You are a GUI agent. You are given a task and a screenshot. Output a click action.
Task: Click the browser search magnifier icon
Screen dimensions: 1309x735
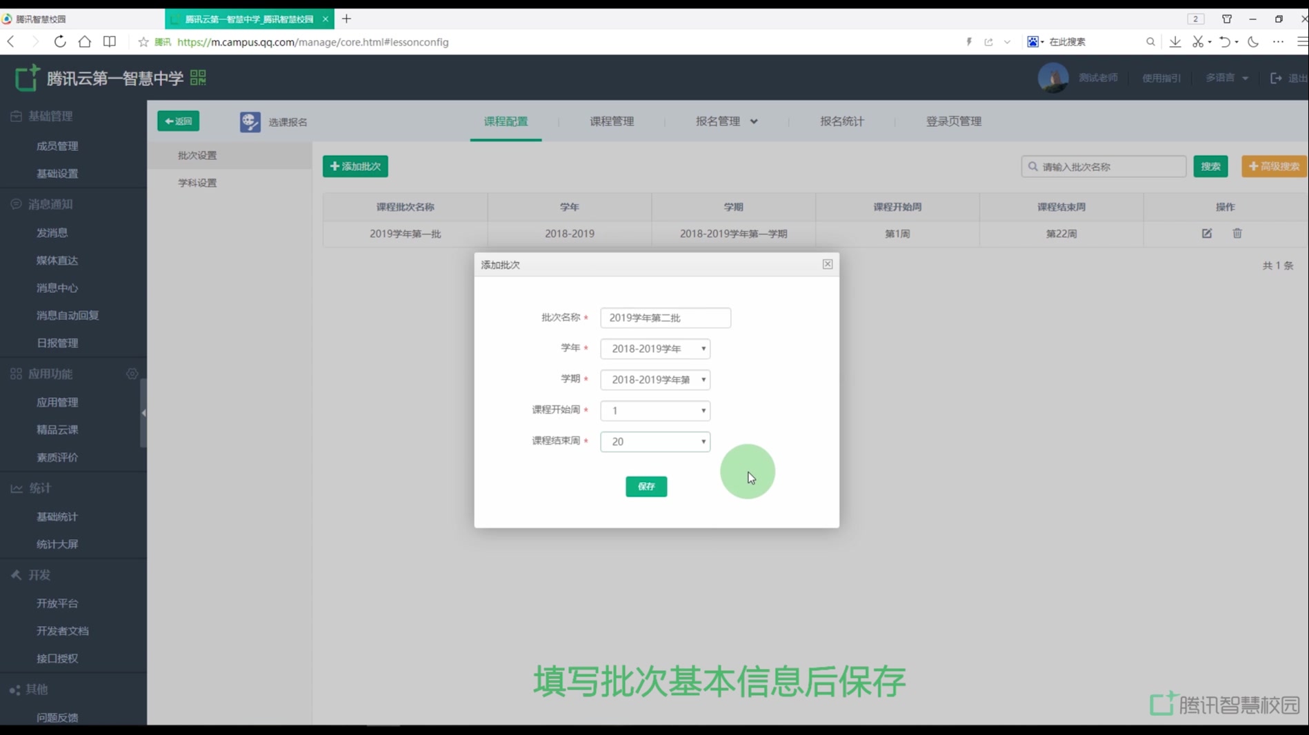(x=1150, y=42)
